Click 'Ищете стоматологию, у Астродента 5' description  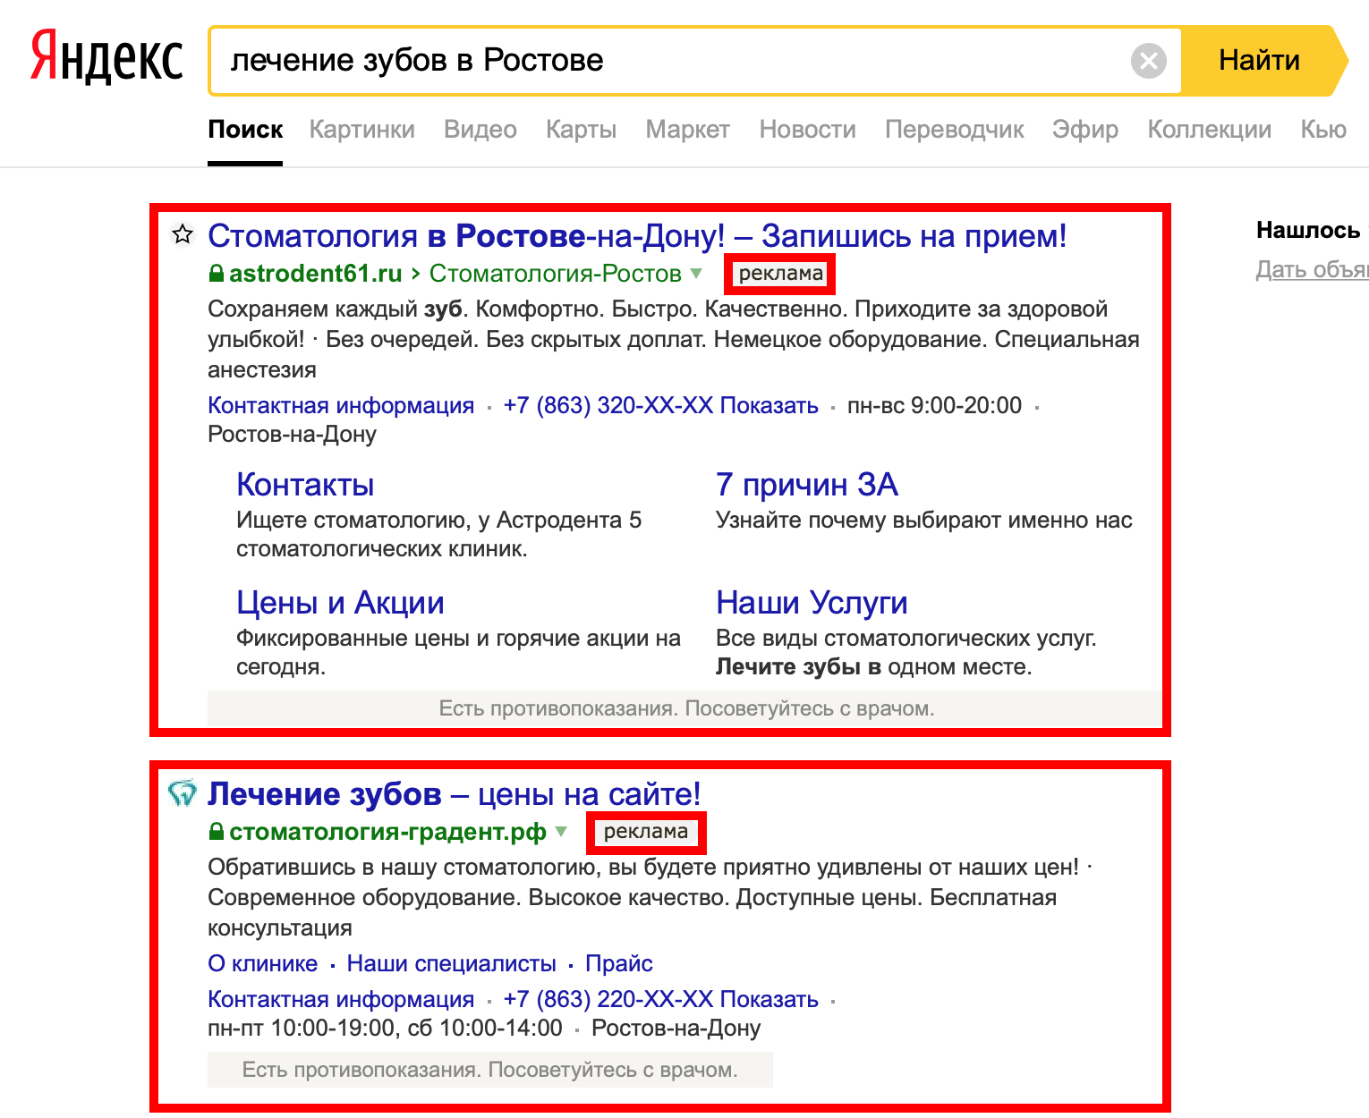tap(438, 534)
